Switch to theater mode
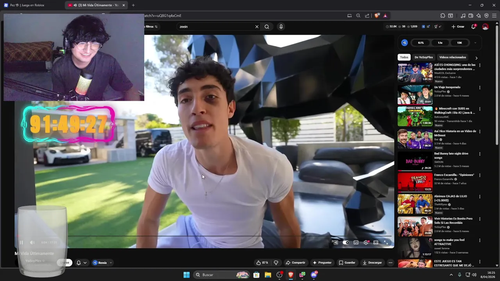Screen dimensions: 500x281 tap(376, 242)
